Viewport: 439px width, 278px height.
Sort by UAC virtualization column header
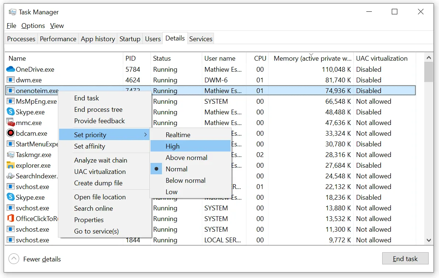click(385, 58)
